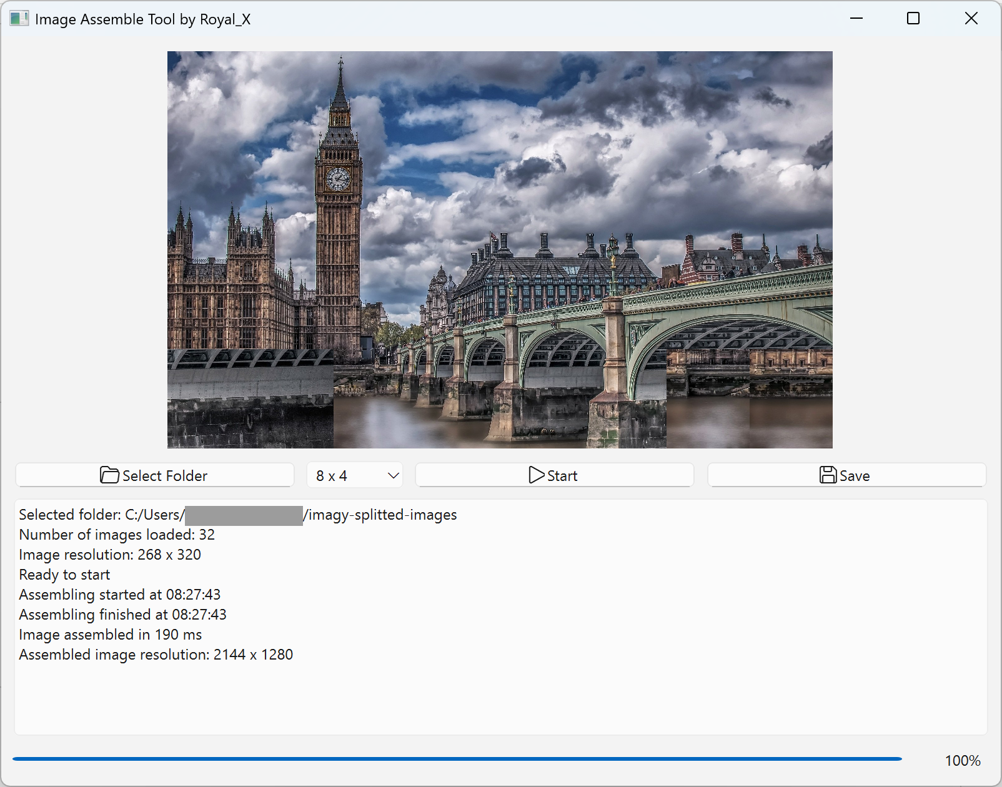This screenshot has width=1002, height=787.
Task: Click the blue progress bar at the bottom
Action: [x=456, y=758]
